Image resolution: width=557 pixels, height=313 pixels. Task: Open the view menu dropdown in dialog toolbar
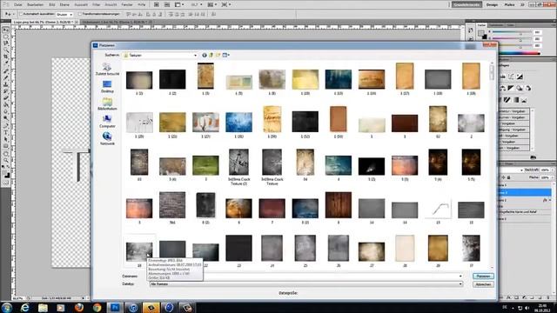(x=226, y=55)
